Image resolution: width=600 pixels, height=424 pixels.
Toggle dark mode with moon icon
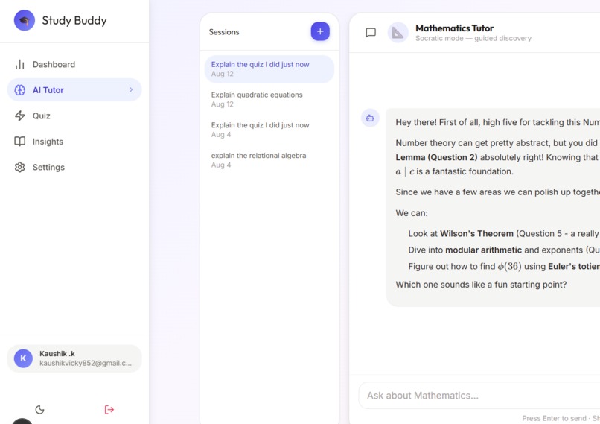(x=39, y=410)
